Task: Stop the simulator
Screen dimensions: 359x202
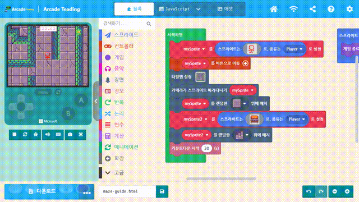Action: click(x=15, y=135)
